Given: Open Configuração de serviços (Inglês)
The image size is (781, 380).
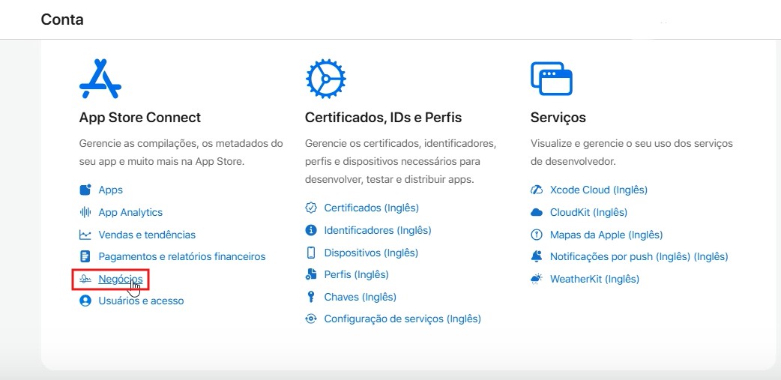Looking at the screenshot, I should click(x=402, y=319).
